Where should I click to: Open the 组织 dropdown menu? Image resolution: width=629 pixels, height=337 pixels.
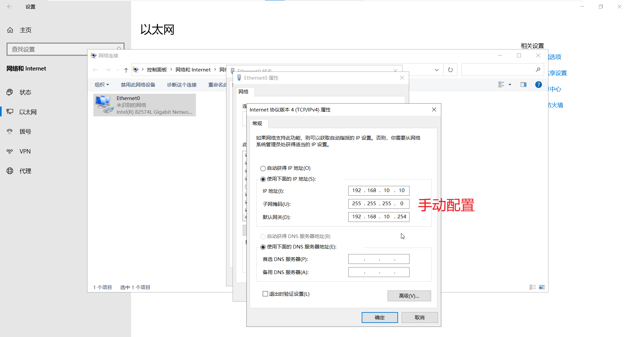[x=102, y=84]
